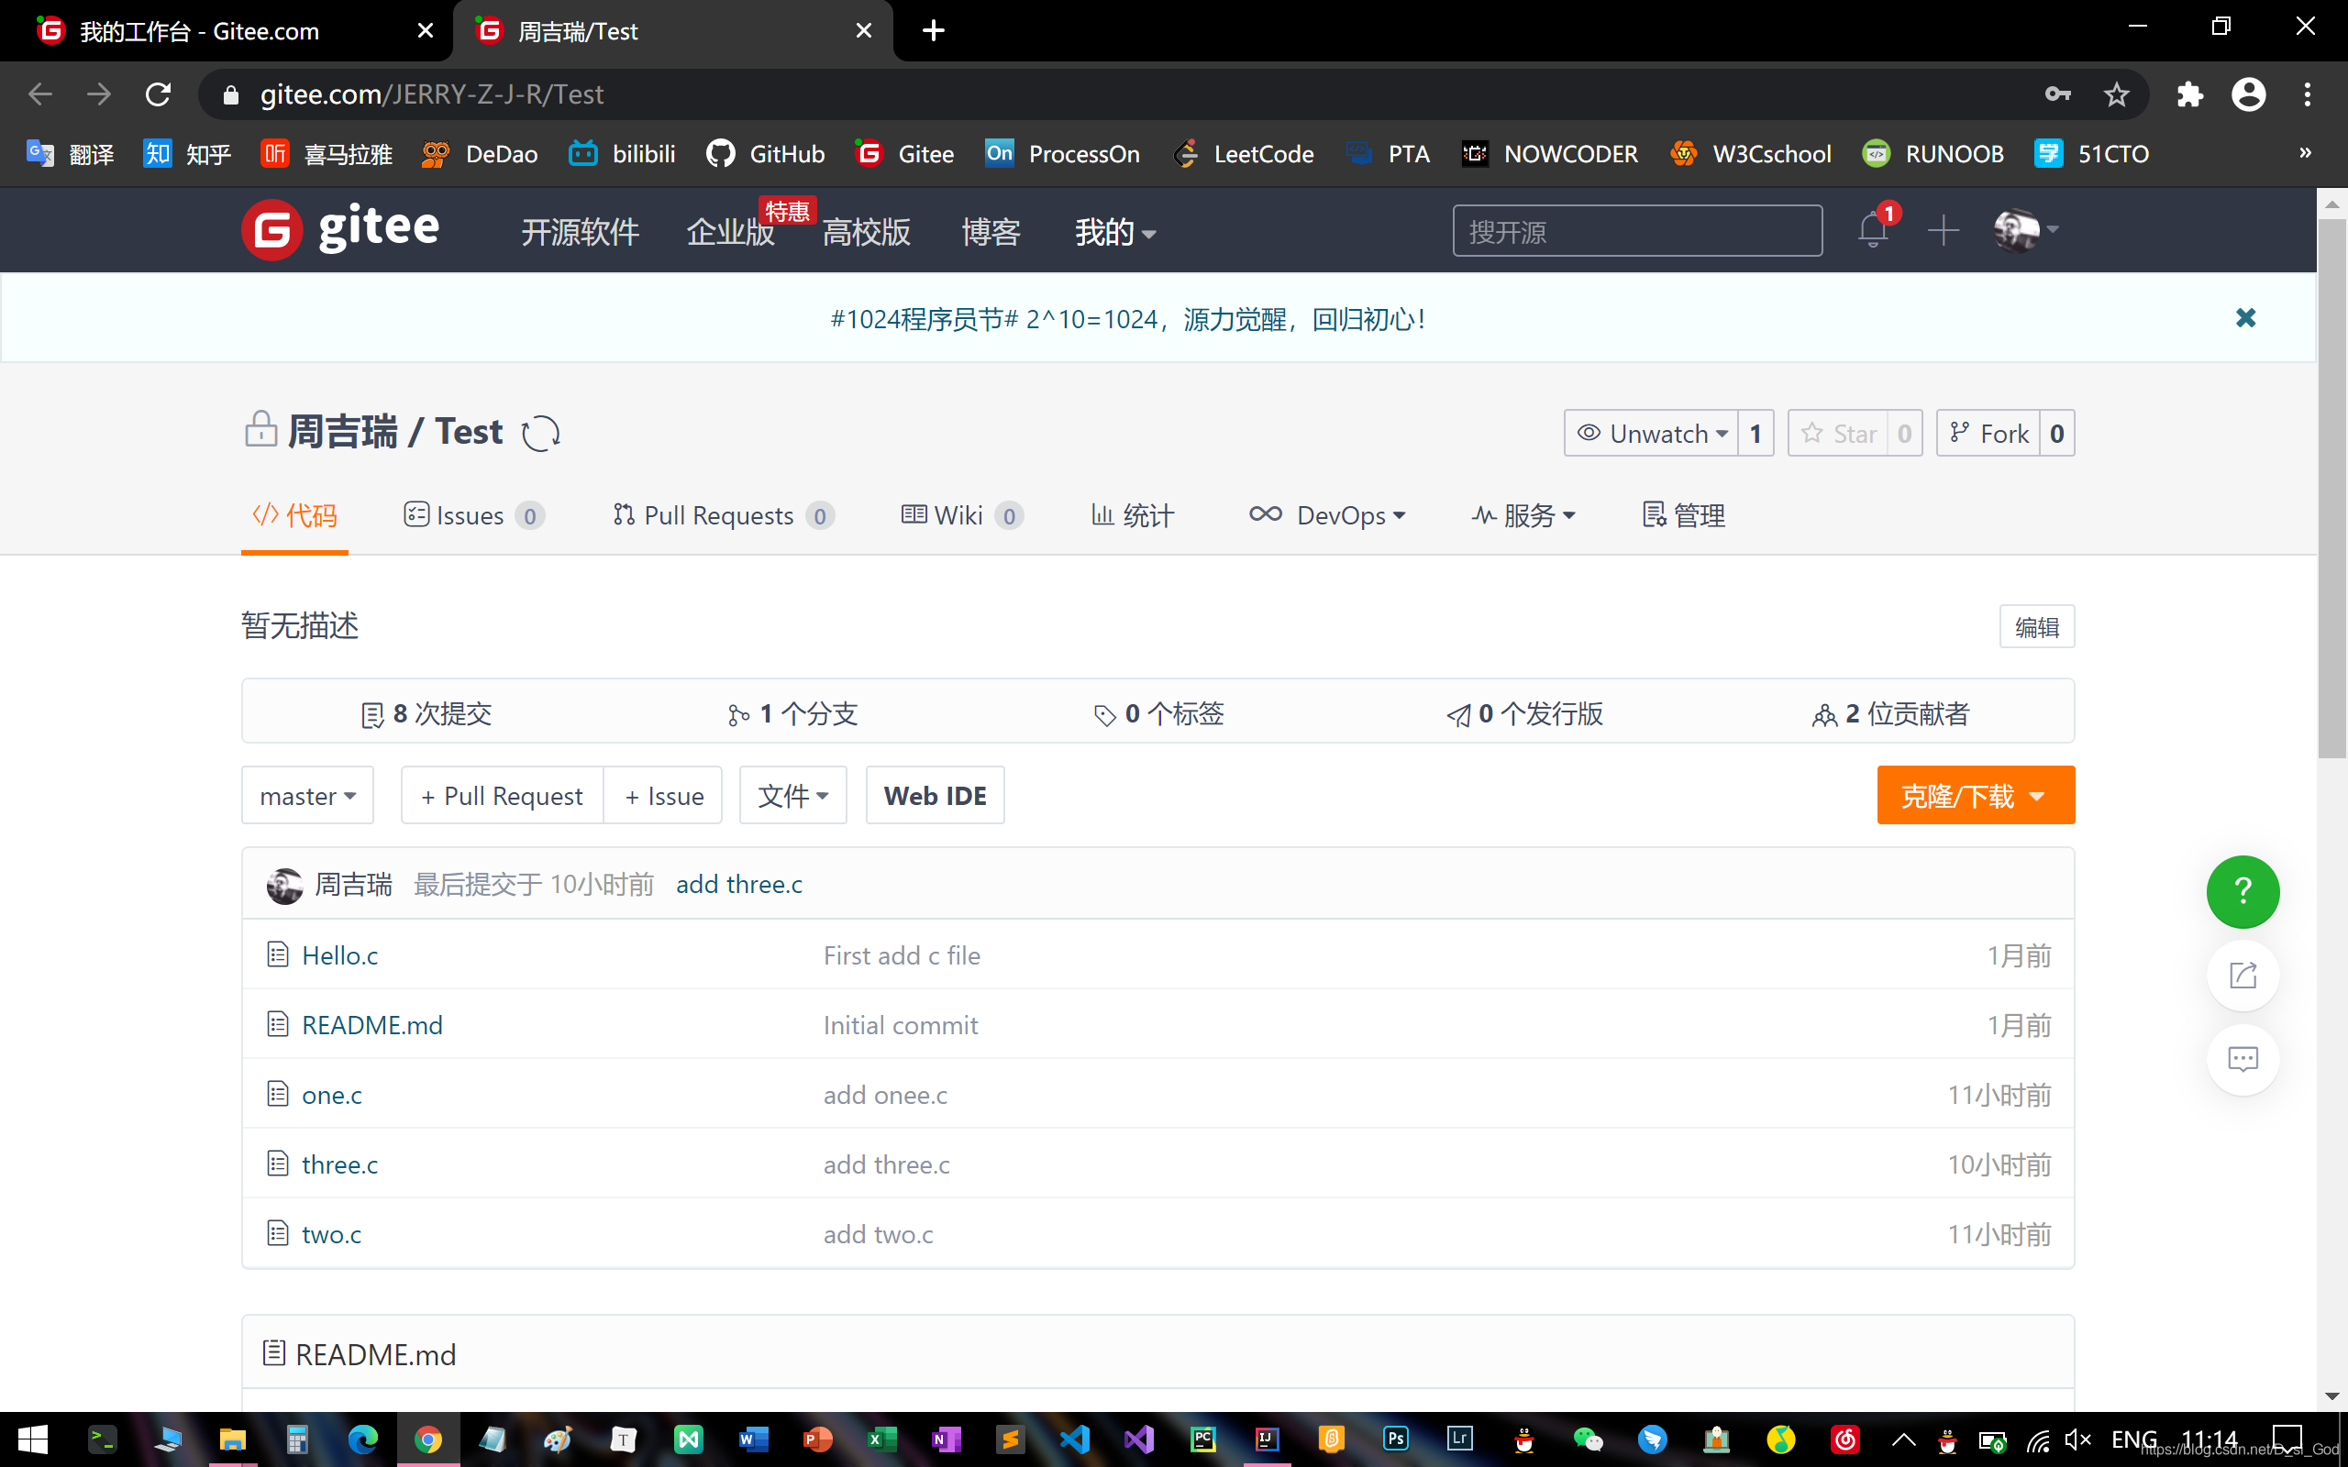Open the three.c file
This screenshot has height=1467, width=2348.
point(339,1164)
